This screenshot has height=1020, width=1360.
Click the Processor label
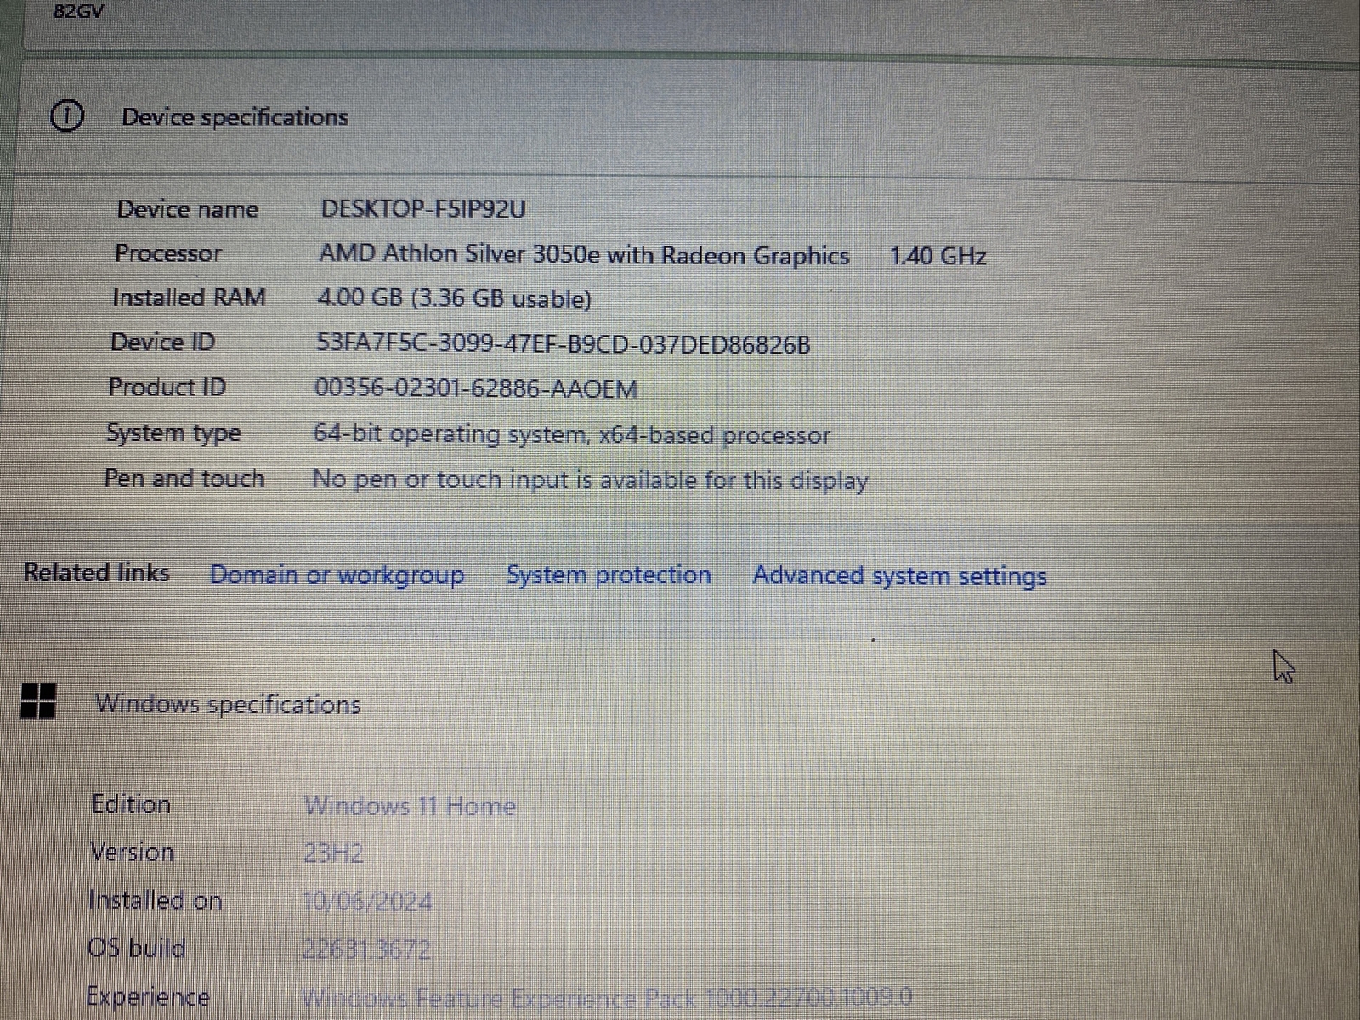168,253
